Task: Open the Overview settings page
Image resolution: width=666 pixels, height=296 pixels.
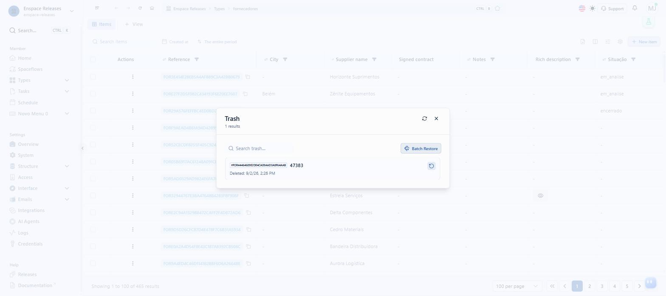Action: click(x=28, y=144)
